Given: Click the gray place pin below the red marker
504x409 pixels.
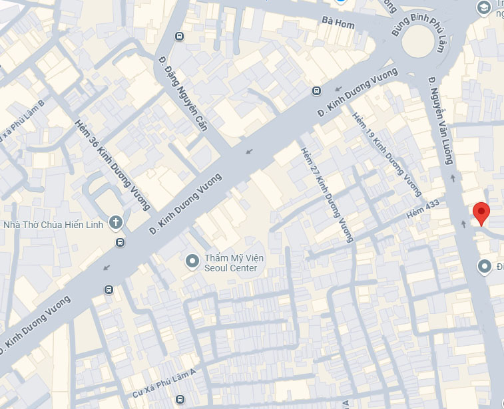Looking at the screenshot, I should (x=485, y=267).
